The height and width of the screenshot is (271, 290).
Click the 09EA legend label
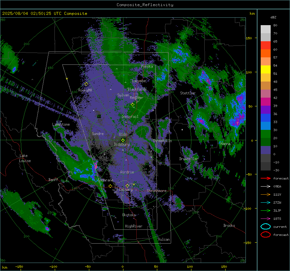point(277,187)
